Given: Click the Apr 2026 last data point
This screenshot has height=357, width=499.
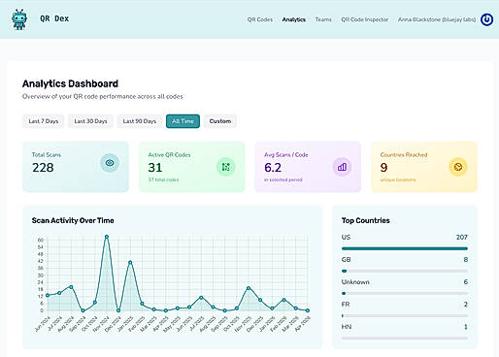Looking at the screenshot, I should (x=308, y=310).
